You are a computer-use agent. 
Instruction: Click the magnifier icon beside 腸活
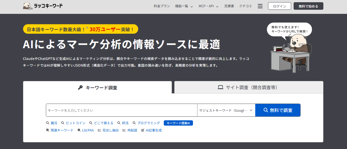click(x=48, y=123)
